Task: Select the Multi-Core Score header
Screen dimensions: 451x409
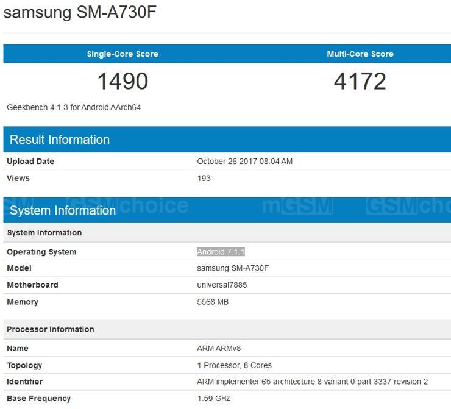Action: click(x=360, y=54)
